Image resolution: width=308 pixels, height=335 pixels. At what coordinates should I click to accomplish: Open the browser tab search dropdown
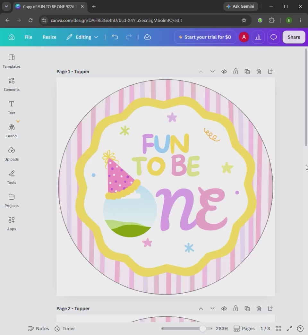pos(6,6)
